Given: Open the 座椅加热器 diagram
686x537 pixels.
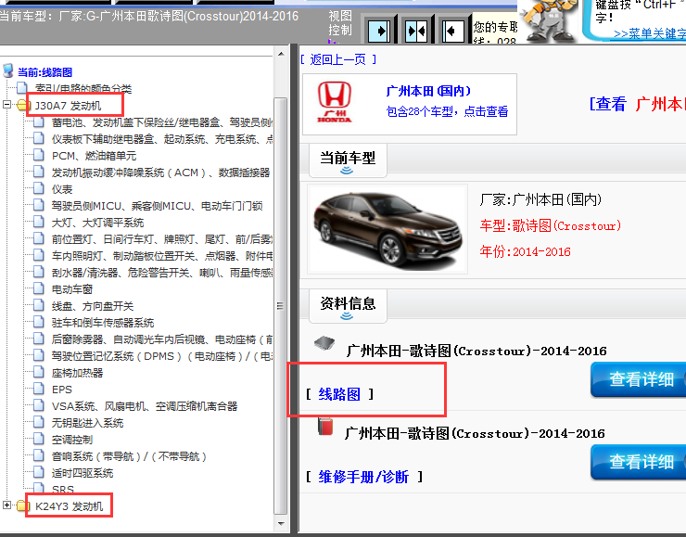Looking at the screenshot, I should 78,373.
